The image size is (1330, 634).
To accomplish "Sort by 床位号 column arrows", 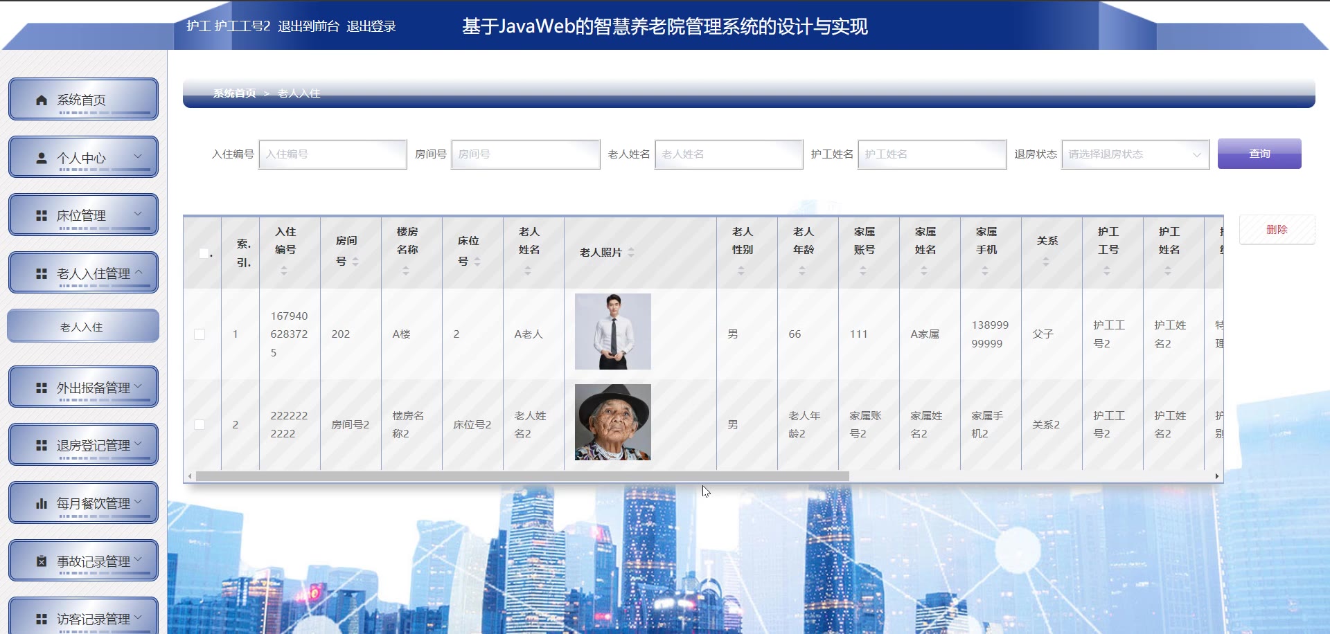I will click(477, 262).
